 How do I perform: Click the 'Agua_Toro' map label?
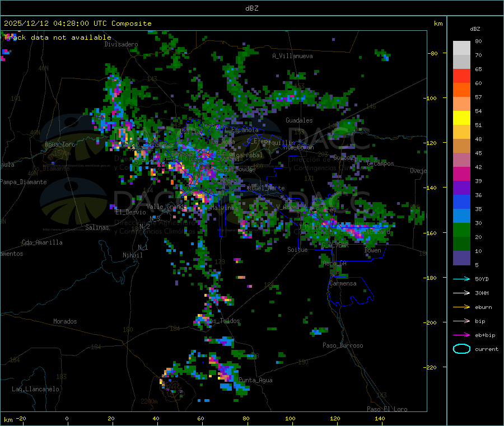point(60,144)
